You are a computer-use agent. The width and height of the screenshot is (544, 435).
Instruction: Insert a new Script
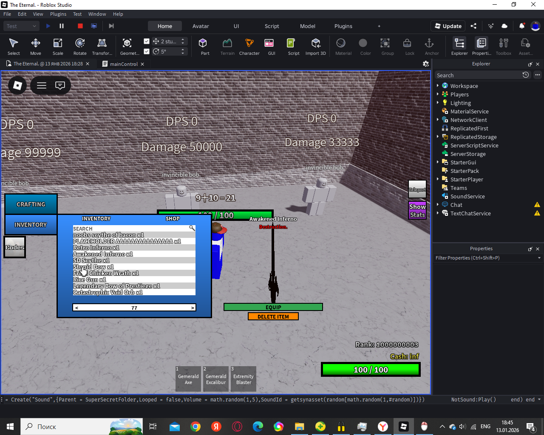(x=294, y=46)
